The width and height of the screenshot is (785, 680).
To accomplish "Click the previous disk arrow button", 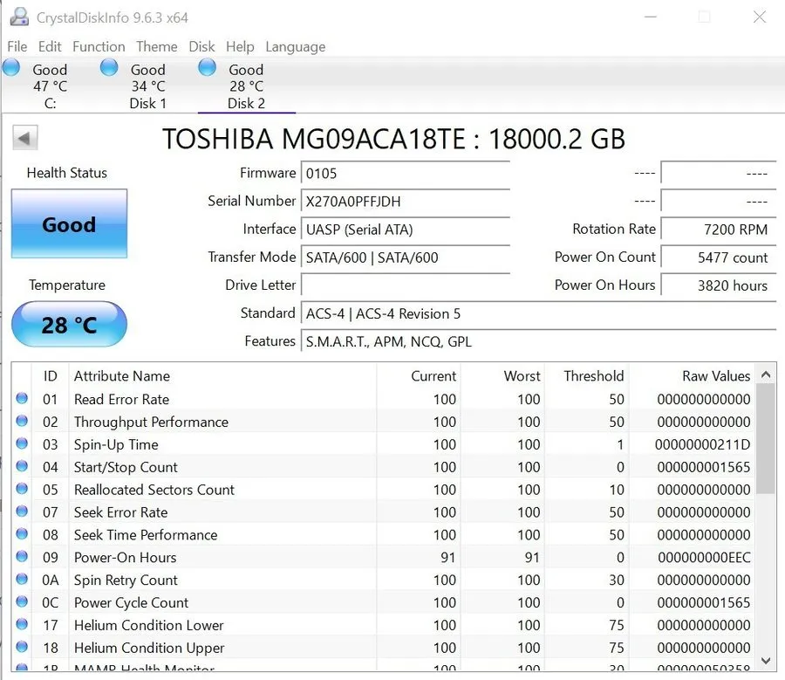I will pos(24,138).
